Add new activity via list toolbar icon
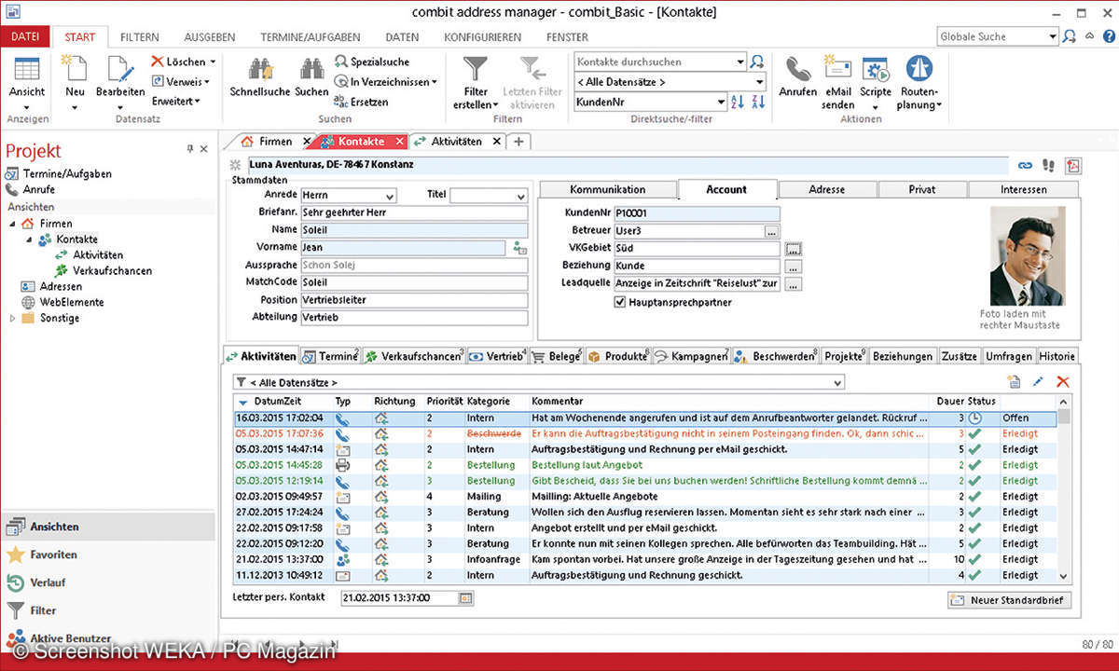The image size is (1119, 671). pyautogui.click(x=1015, y=382)
